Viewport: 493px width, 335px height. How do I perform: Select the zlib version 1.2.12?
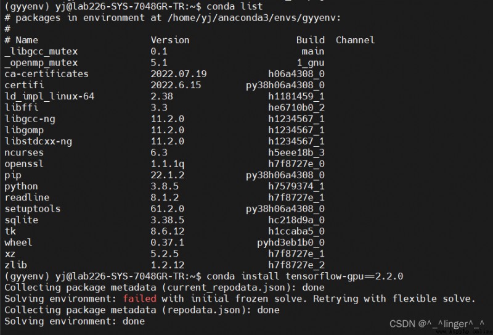[x=167, y=265]
